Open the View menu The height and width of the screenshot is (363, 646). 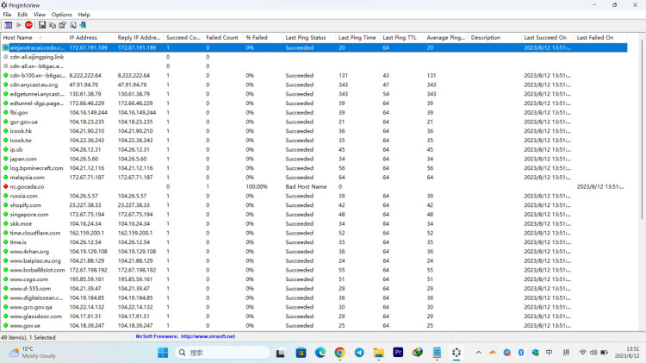39,15
